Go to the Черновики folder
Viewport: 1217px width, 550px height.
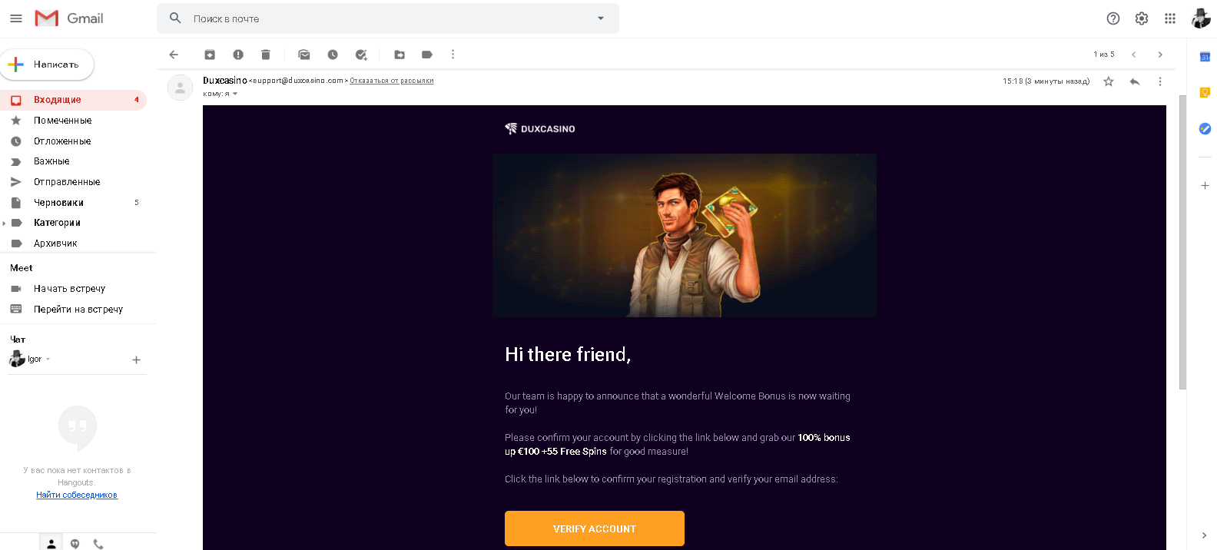point(58,203)
